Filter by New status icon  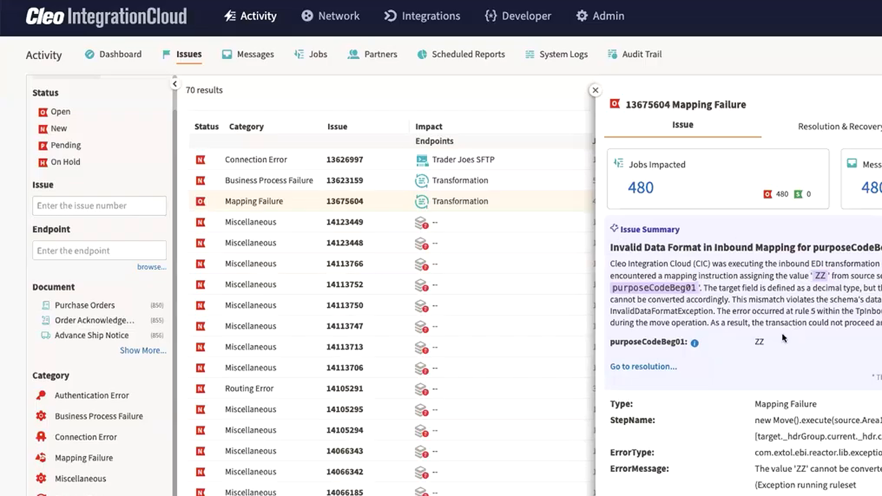[x=43, y=129]
